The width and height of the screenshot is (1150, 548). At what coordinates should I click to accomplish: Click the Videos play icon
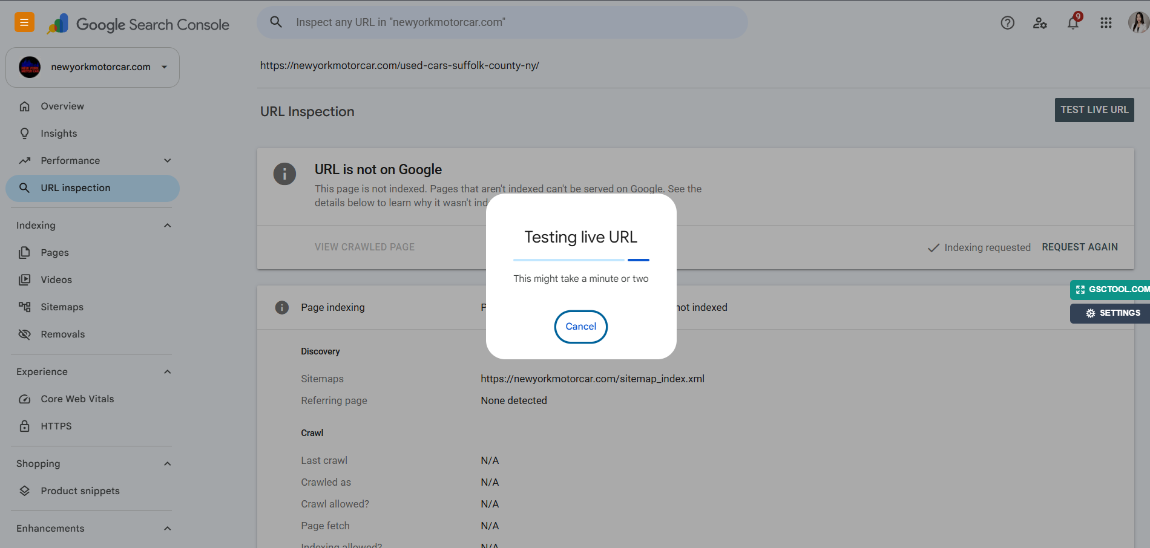click(25, 280)
